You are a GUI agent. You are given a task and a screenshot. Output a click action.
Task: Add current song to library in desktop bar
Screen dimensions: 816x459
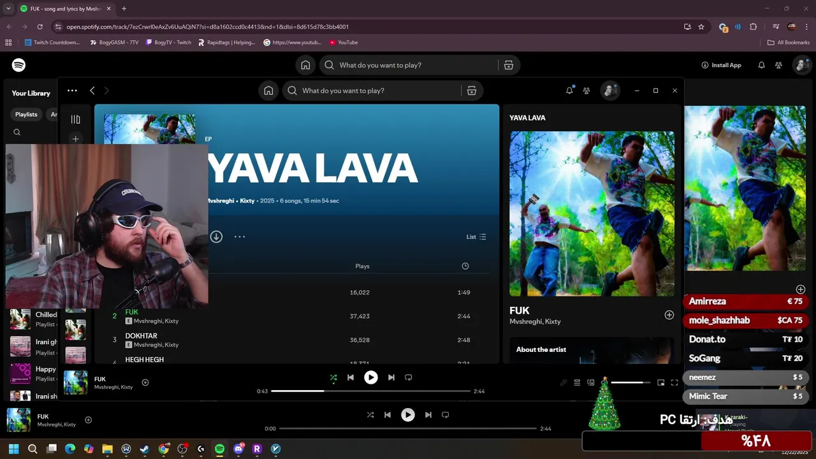coord(145,382)
